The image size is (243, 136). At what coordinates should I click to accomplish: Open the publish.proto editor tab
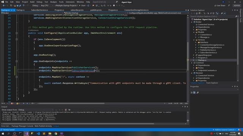96,10
